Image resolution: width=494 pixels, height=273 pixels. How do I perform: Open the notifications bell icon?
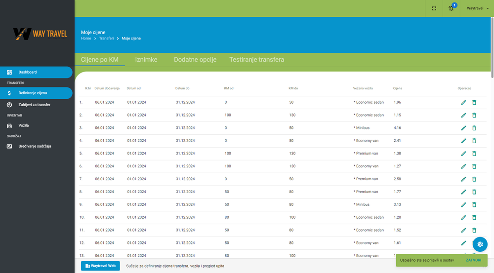pos(451,8)
